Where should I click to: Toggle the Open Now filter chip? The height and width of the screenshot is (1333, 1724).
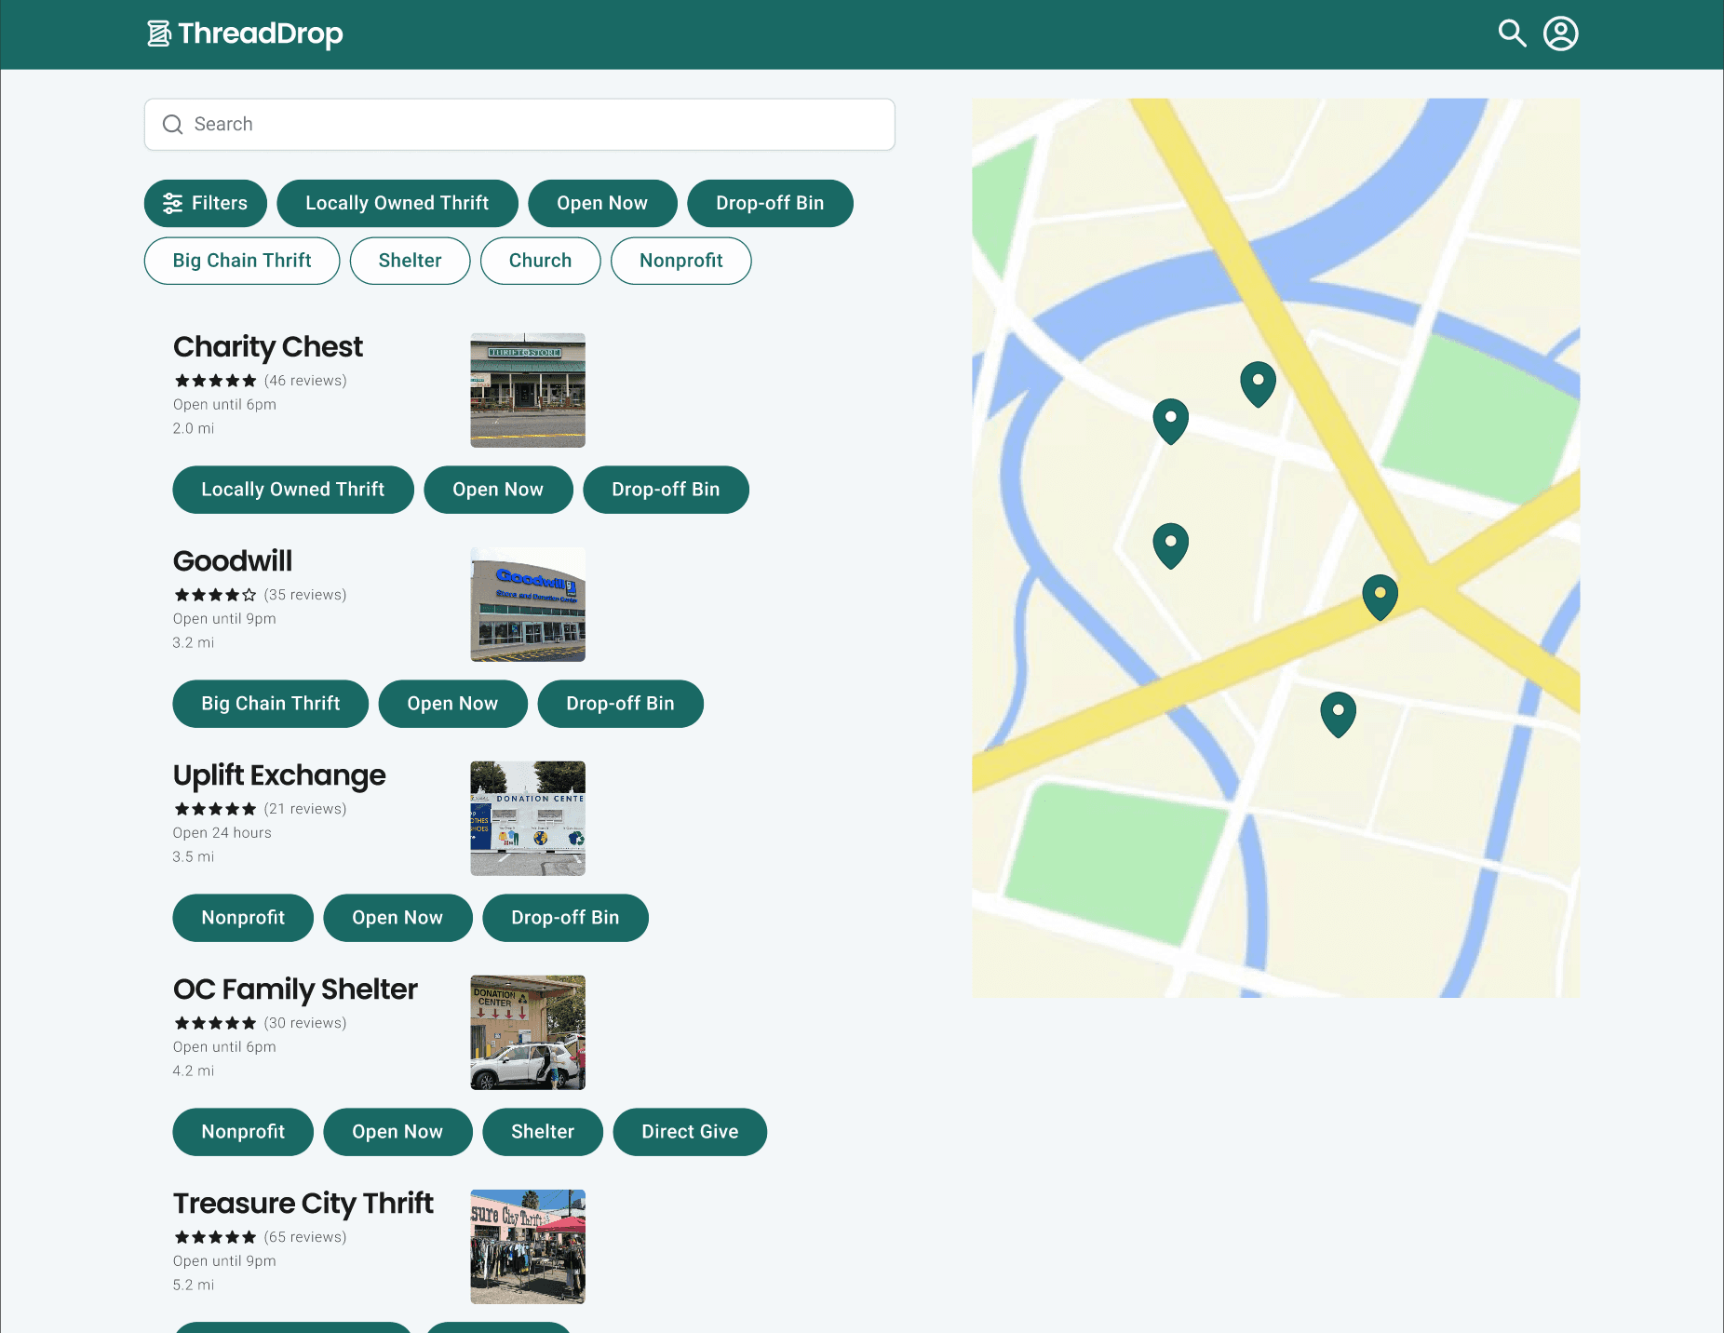602,204
